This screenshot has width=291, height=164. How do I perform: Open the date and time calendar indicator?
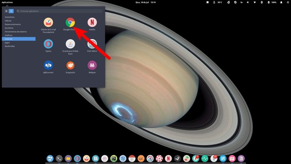[x=146, y=3]
